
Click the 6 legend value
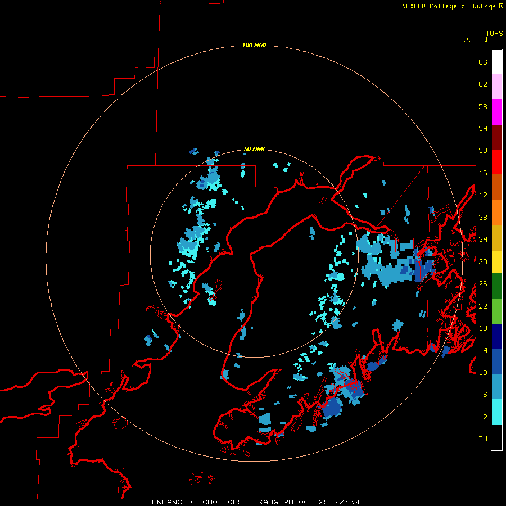(x=485, y=395)
